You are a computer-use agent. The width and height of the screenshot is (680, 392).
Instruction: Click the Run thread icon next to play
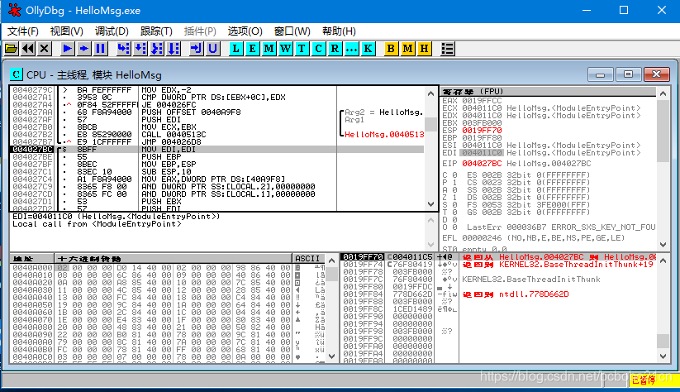pyautogui.click(x=83, y=49)
